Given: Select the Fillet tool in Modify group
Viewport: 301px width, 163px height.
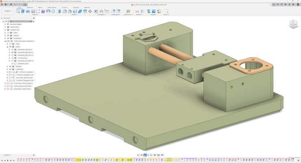Looking at the screenshot, I should (x=65, y=11).
